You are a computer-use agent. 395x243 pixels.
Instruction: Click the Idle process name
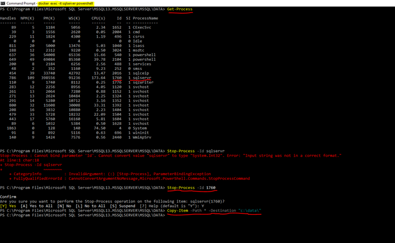coord(137,41)
